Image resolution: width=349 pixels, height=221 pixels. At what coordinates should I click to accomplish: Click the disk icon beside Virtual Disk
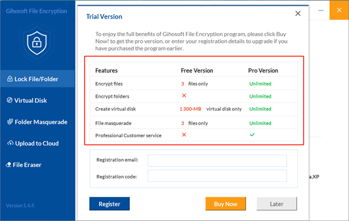click(x=9, y=100)
